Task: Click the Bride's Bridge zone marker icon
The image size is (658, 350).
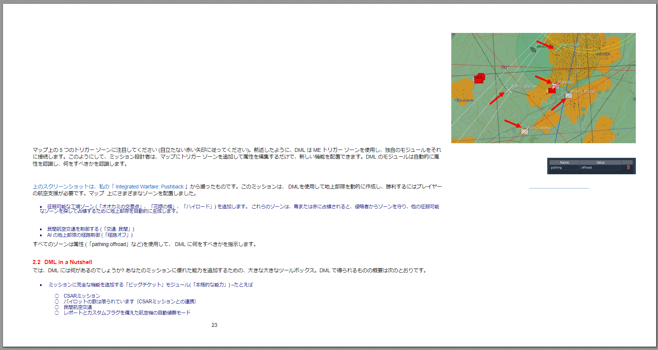Action: pyautogui.click(x=568, y=95)
